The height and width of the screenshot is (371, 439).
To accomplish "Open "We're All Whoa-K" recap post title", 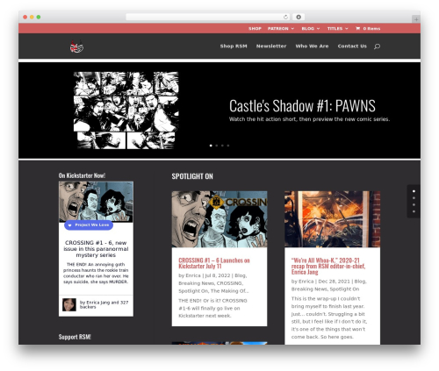I will [x=328, y=266].
